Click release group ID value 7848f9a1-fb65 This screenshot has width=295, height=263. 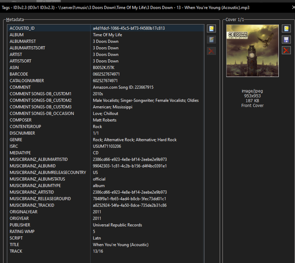pyautogui.click(x=129, y=199)
